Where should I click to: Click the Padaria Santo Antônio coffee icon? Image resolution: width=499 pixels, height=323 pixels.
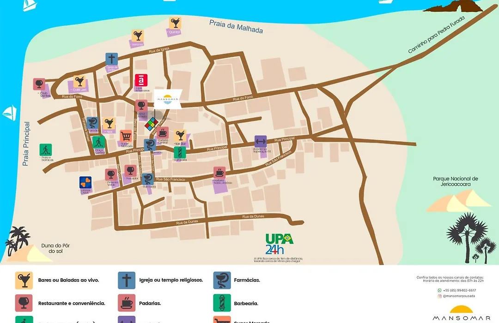[x=219, y=173]
